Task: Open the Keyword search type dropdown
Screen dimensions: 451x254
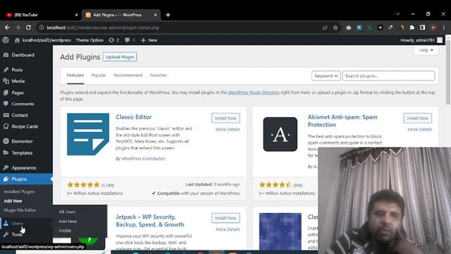Action: click(326, 75)
